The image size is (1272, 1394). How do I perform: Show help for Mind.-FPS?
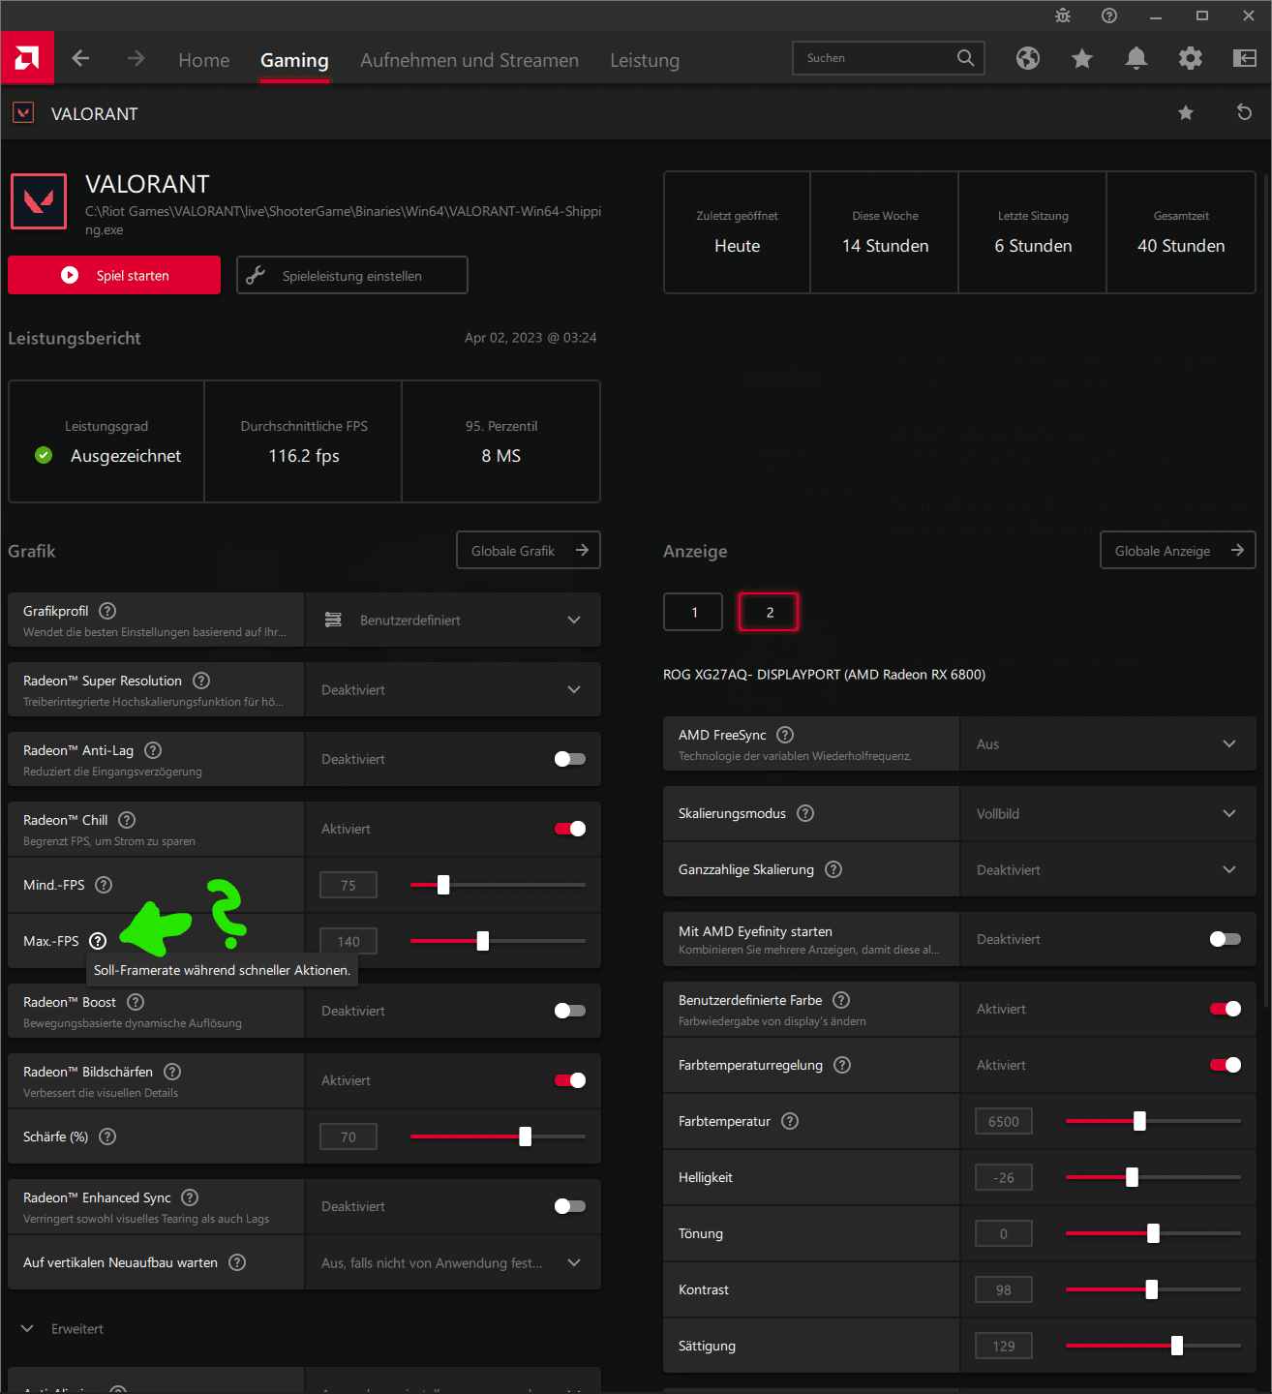click(104, 885)
